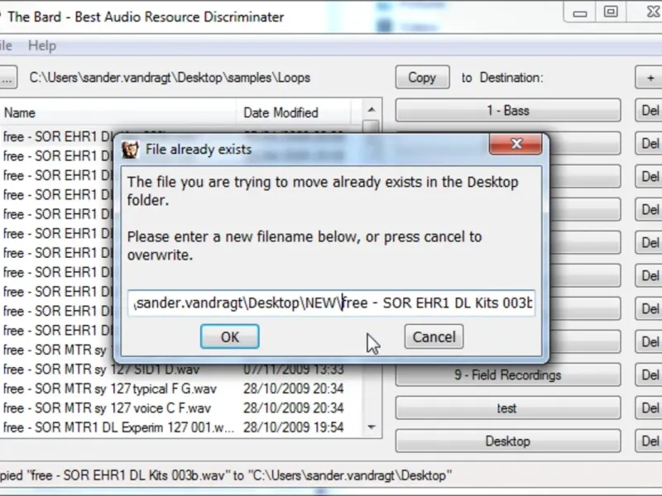
Task: Close the File already exists dialog
Action: pyautogui.click(x=516, y=144)
